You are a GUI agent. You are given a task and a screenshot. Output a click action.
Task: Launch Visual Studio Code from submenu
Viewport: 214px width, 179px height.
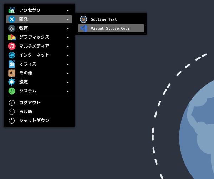tap(111, 28)
